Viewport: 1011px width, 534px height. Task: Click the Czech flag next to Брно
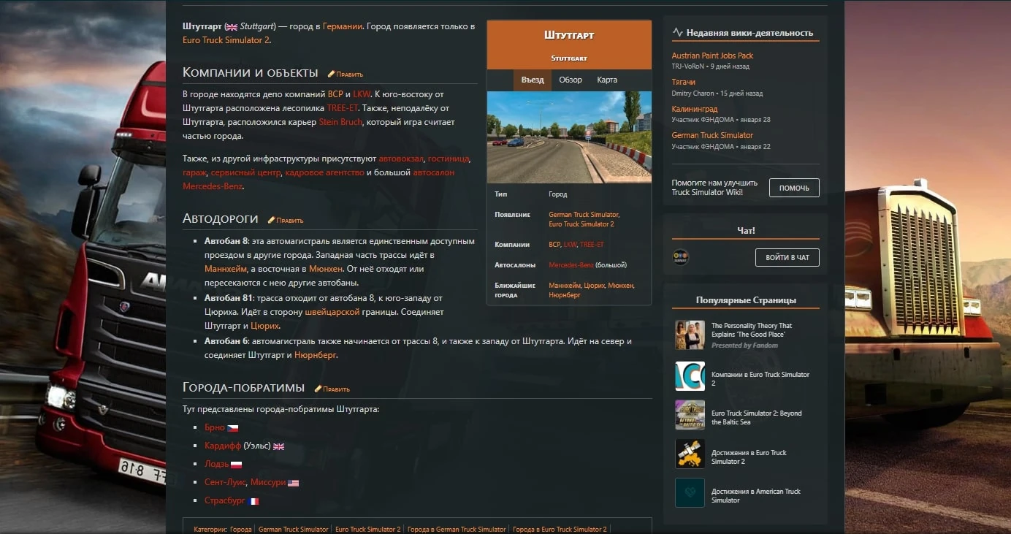(232, 428)
